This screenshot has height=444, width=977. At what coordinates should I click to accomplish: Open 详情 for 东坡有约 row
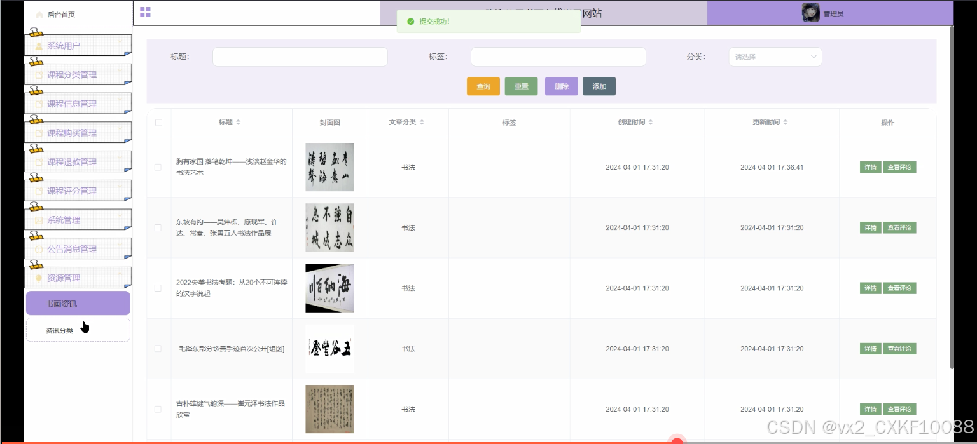tap(870, 227)
